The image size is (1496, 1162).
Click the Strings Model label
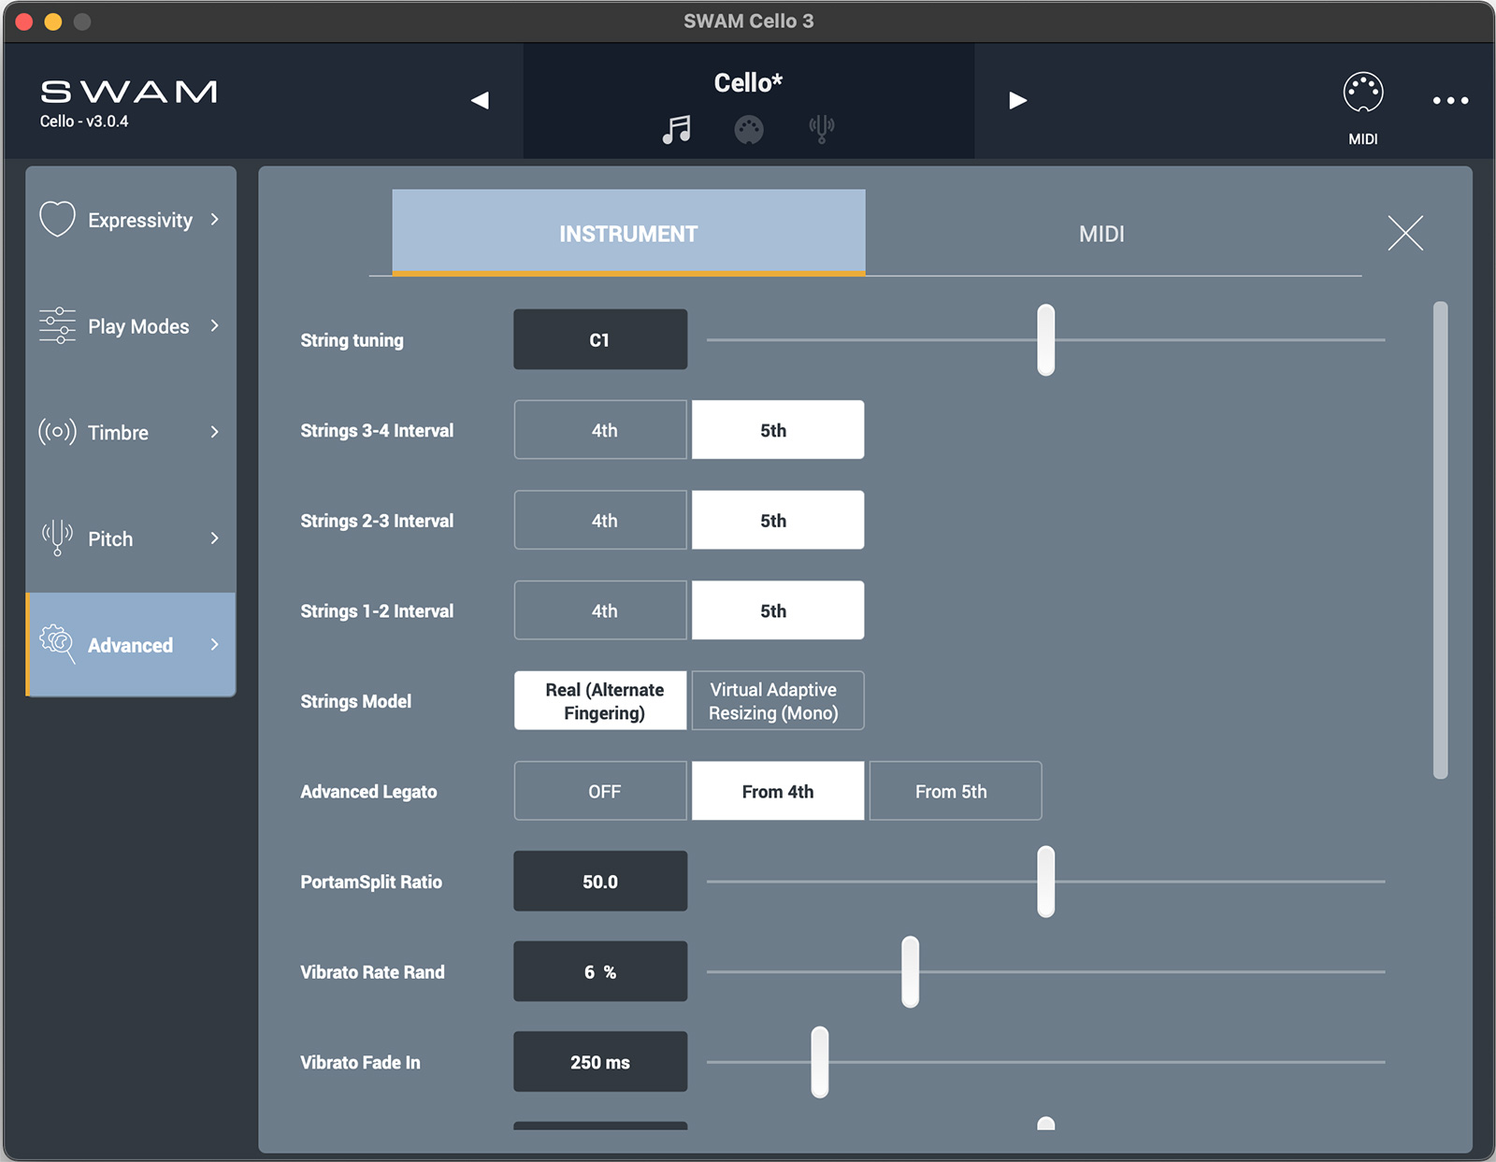[x=355, y=701]
